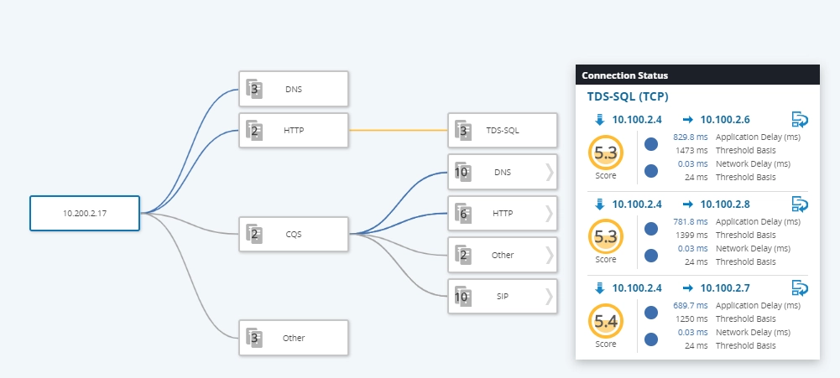Screen dimensions: 840x378
Task: Click application delay status dot for 10.100.2.6
Action: coord(651,144)
